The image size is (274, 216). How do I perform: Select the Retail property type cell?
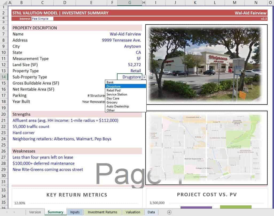pyautogui.click(x=136, y=71)
